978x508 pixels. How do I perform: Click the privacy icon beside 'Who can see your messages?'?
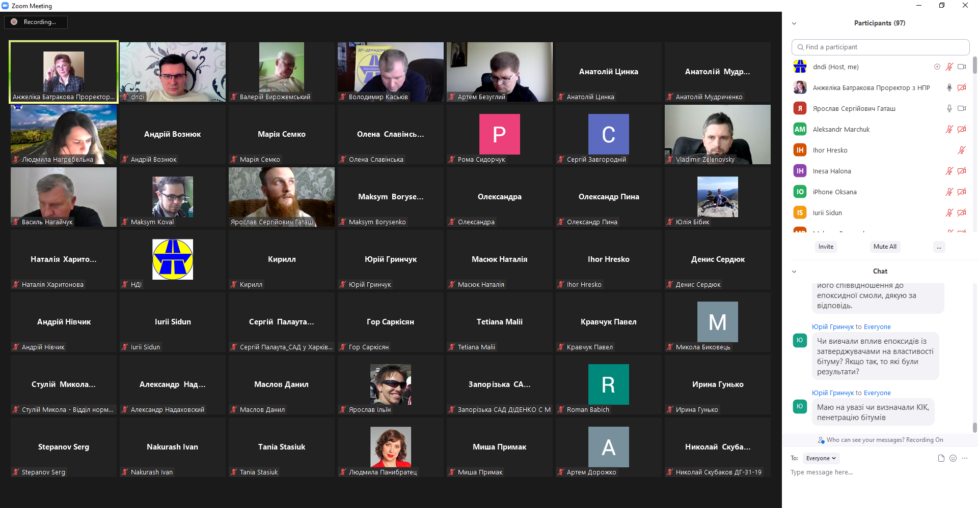821,440
